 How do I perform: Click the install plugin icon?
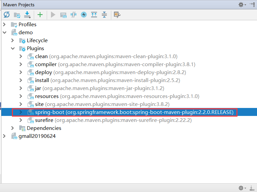pyautogui.click(x=30, y=80)
